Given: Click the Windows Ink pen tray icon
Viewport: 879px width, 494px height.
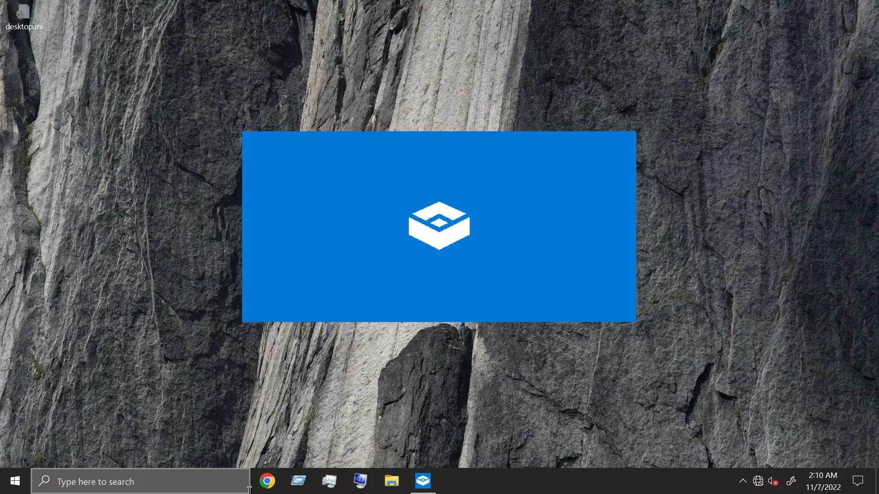Looking at the screenshot, I should tap(791, 481).
